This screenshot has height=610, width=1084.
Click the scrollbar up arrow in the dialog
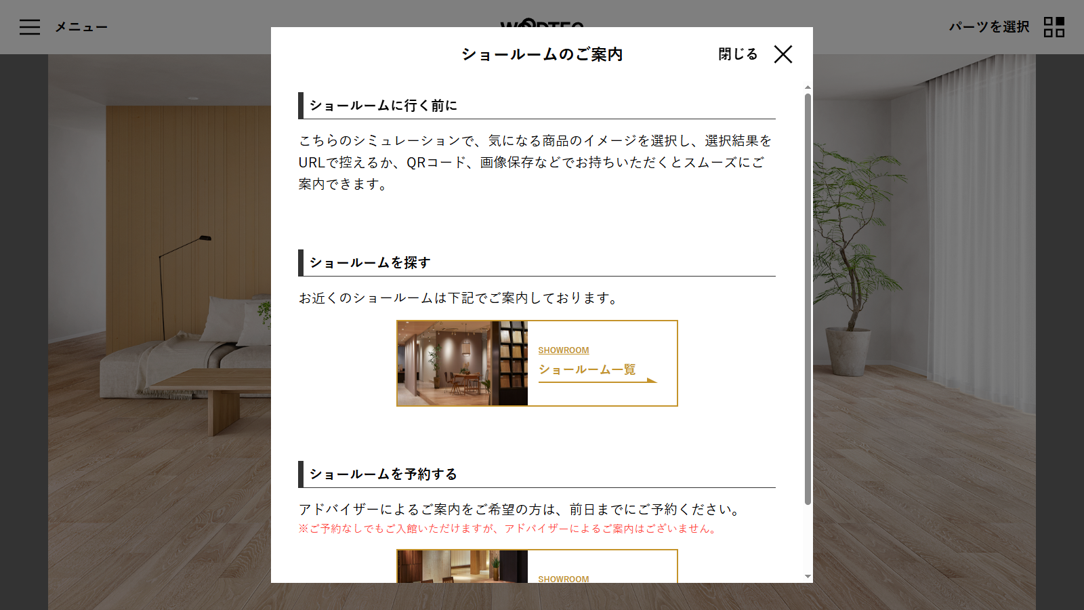808,87
